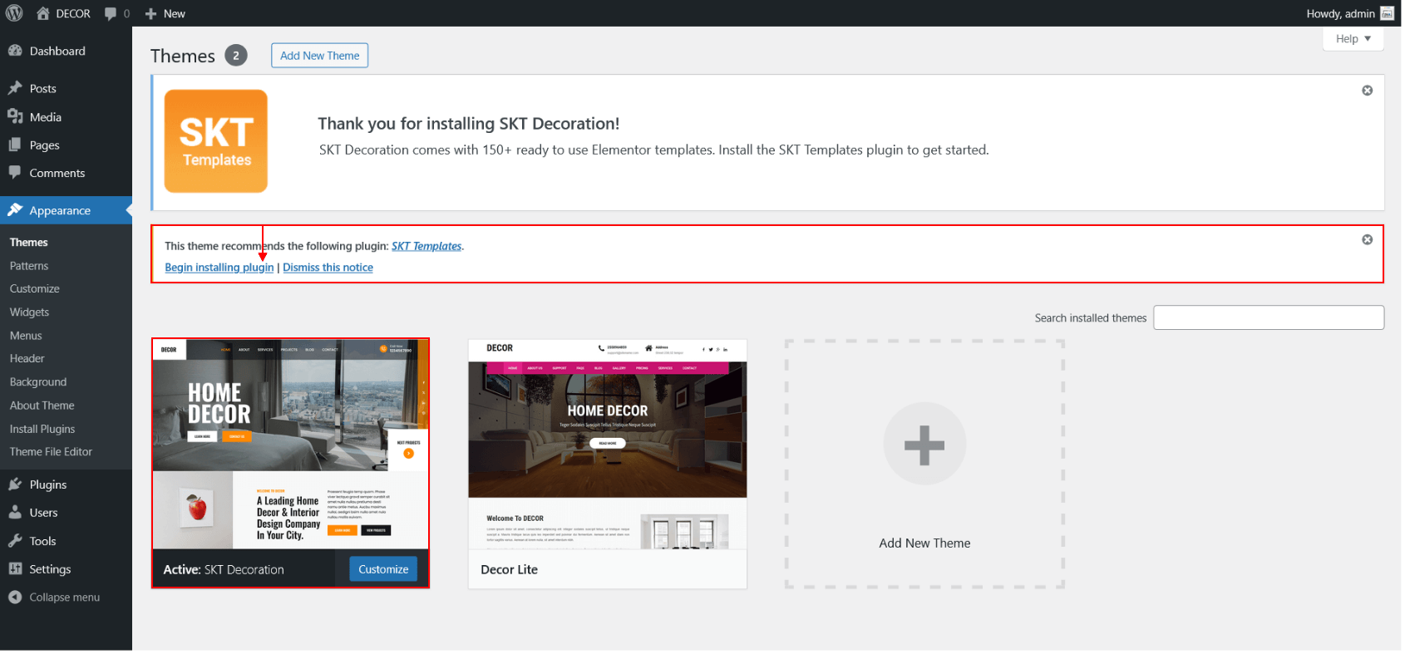Click the WordPress logo icon
Viewport: 1410px width, 654px height.
tap(14, 13)
